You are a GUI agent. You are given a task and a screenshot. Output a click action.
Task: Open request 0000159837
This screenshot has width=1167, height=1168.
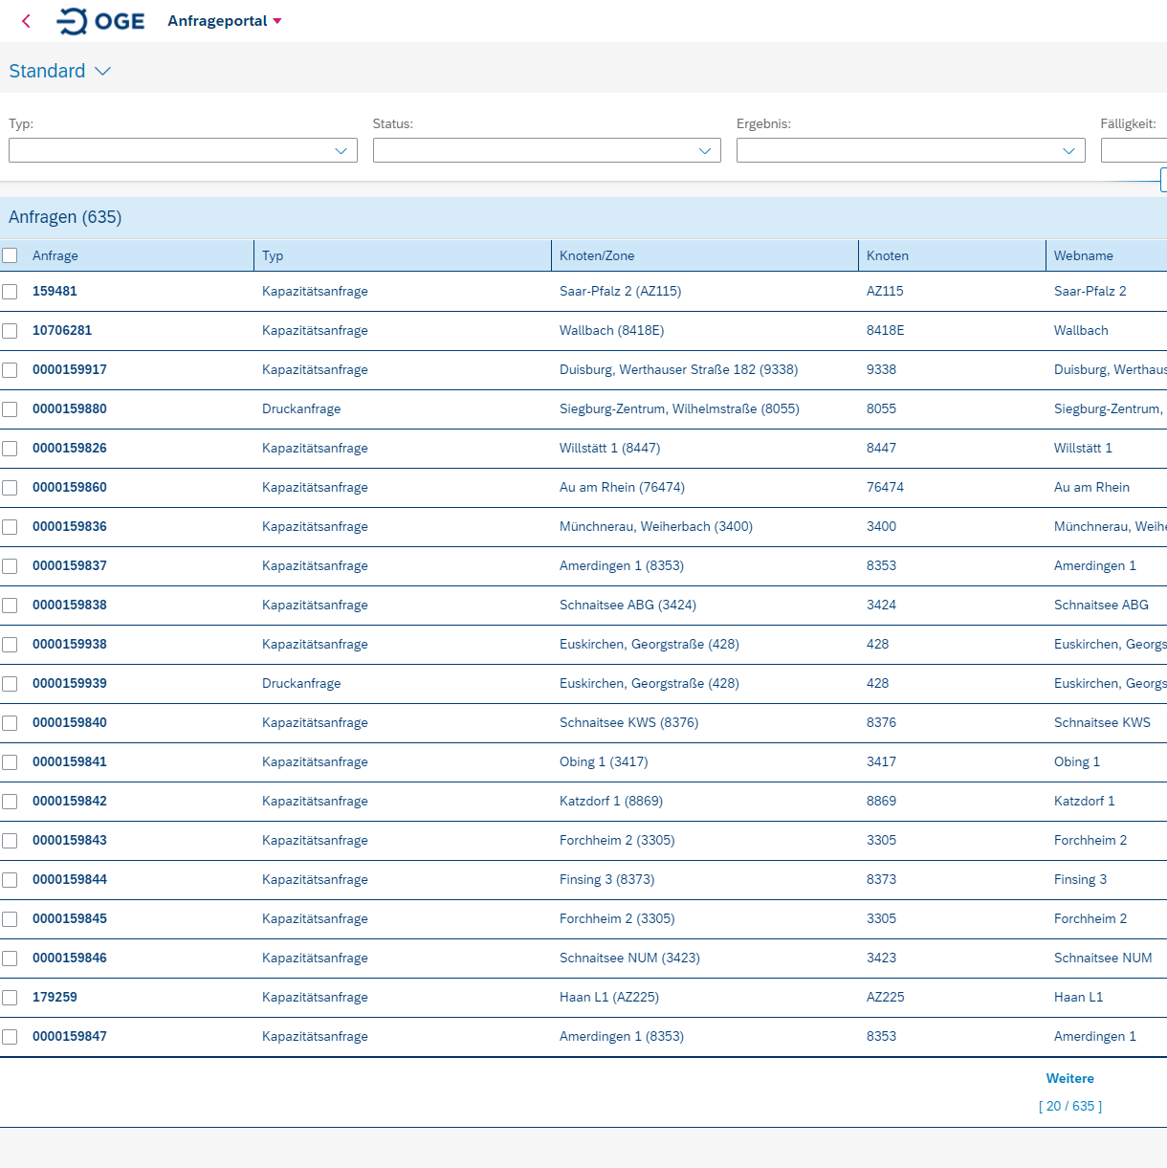click(70, 565)
